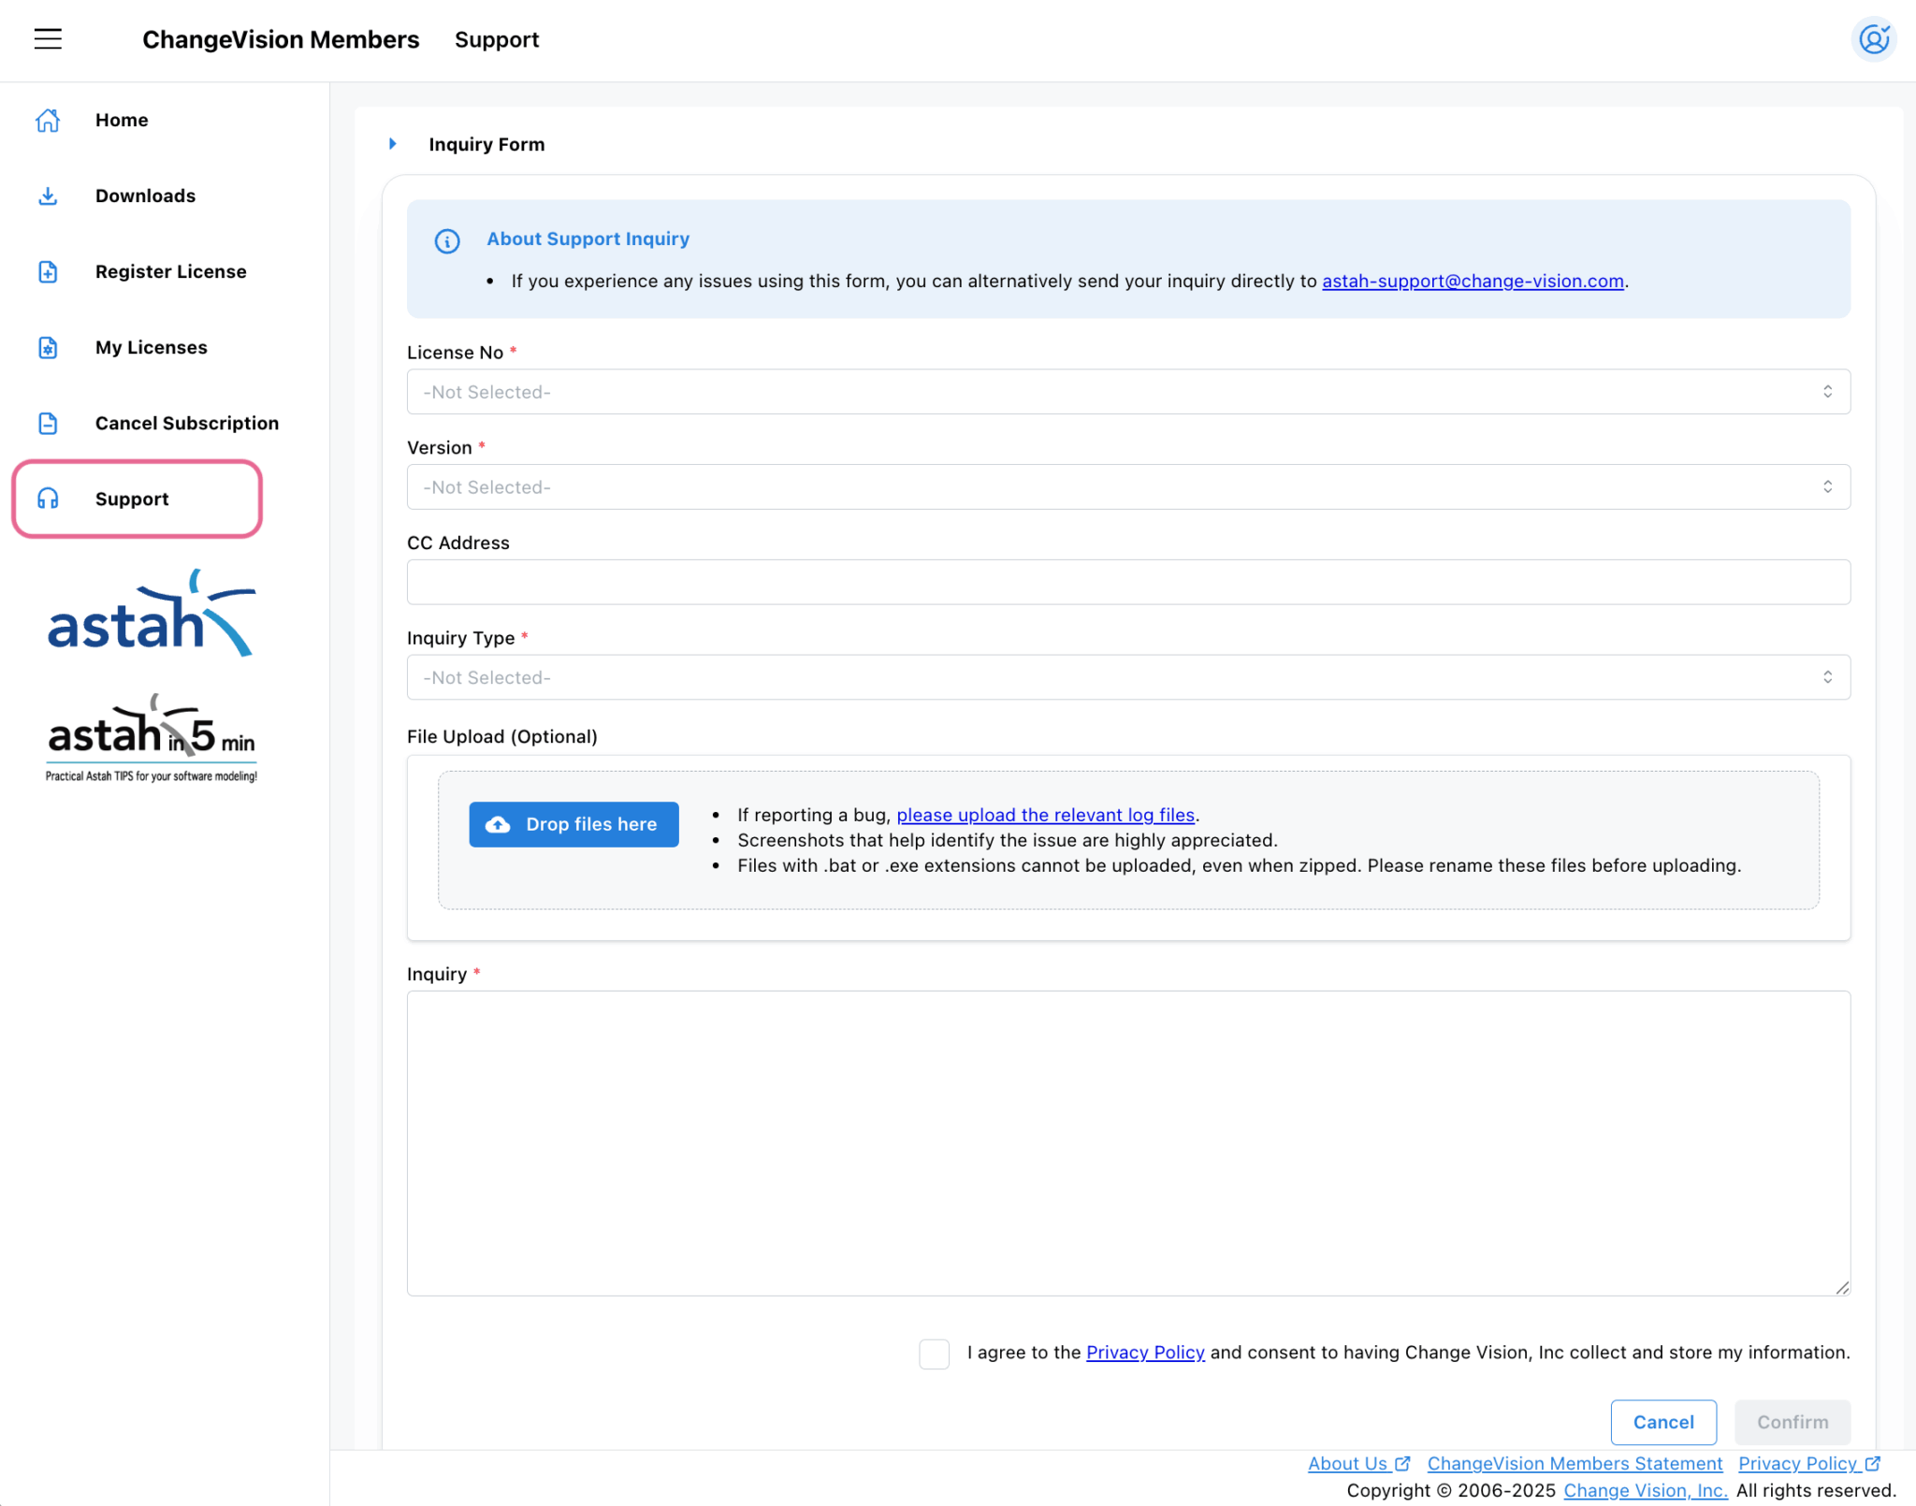1916x1506 pixels.
Task: Click into the CC Address field
Action: click(1127, 582)
